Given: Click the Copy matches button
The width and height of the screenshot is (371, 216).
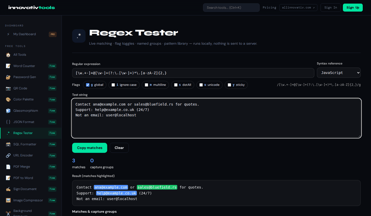Looking at the screenshot, I should pos(90,148).
